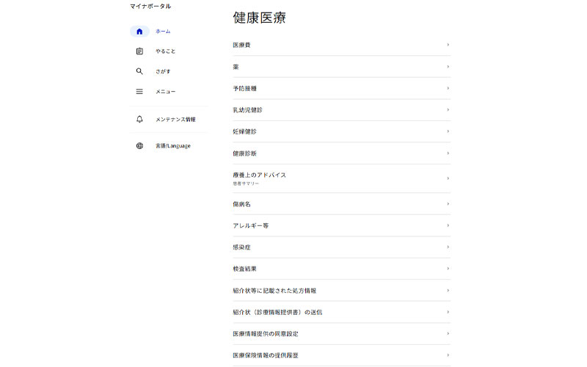Click chevron arrow on 医療費 row
The width and height of the screenshot is (587, 367).
(448, 45)
